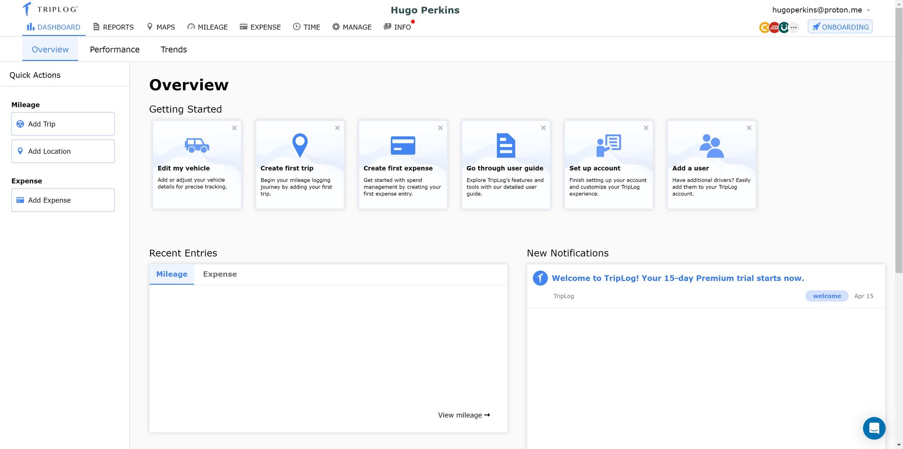Viewport: 903px width, 449px height.
Task: Click the document icon on user guide card
Action: point(506,145)
